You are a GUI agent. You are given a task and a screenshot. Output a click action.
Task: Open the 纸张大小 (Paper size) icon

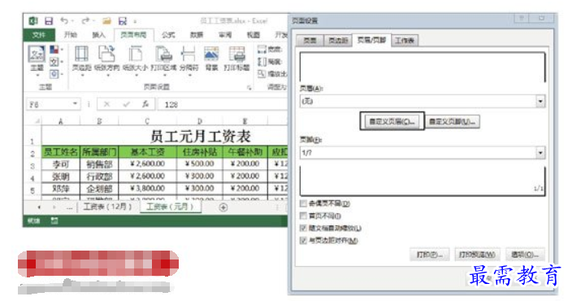pyautogui.click(x=136, y=54)
